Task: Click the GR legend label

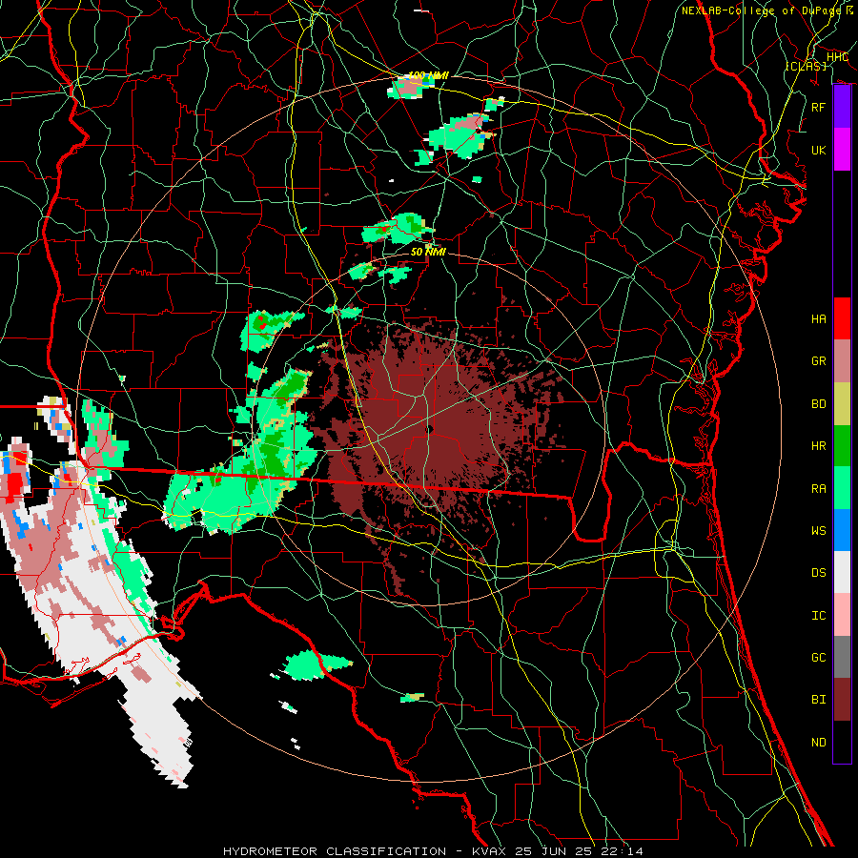Action: point(818,361)
